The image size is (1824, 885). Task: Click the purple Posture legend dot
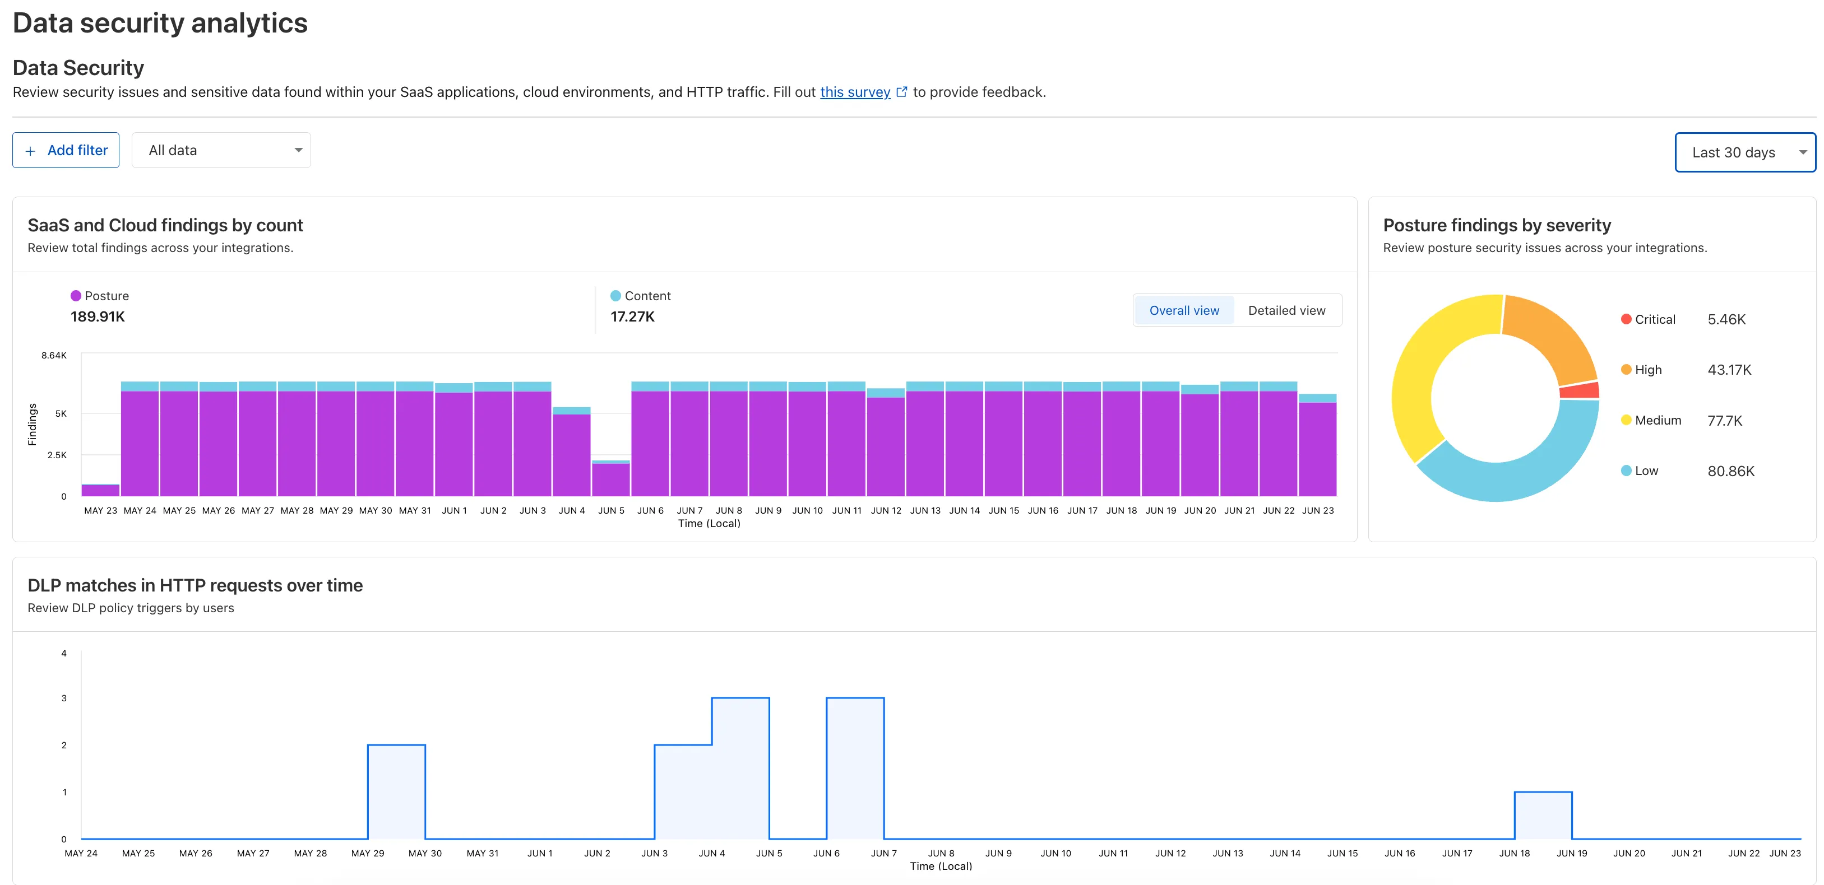pos(75,295)
